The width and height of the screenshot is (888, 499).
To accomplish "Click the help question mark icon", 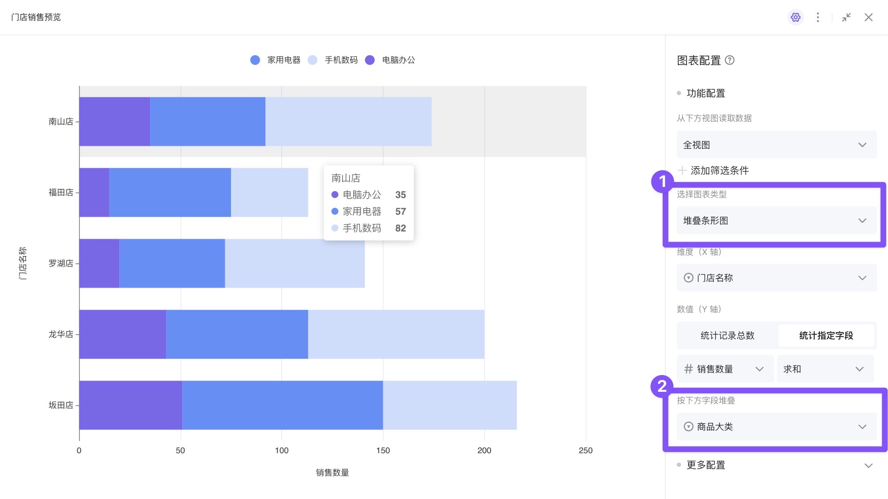I will click(730, 61).
